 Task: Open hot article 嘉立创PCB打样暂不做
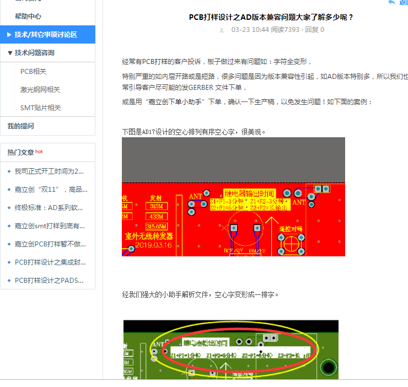[50, 244]
